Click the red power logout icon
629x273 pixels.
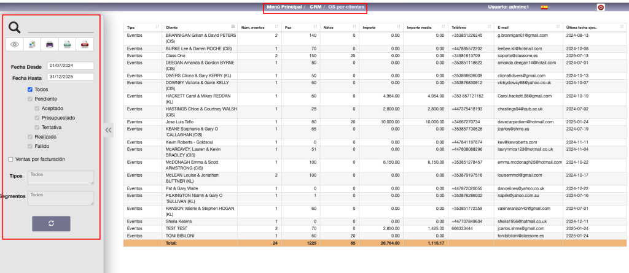click(600, 7)
